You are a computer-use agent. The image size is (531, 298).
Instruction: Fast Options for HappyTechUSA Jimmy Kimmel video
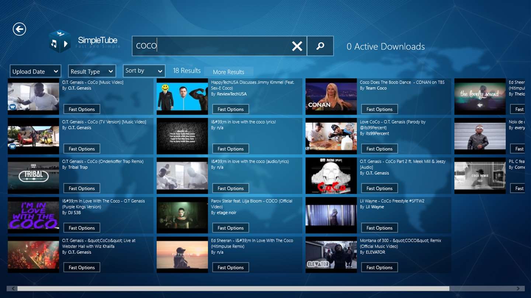(230, 109)
